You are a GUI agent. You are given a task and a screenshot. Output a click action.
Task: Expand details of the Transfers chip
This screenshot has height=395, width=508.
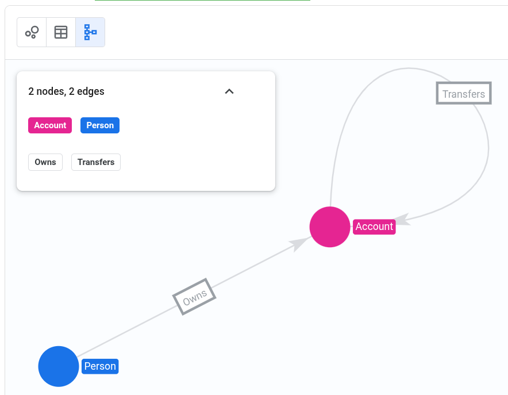(95, 162)
